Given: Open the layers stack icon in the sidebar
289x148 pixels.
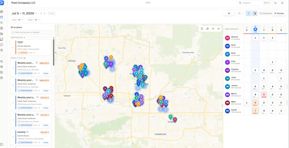Looking at the screenshot, I should coord(2,67).
